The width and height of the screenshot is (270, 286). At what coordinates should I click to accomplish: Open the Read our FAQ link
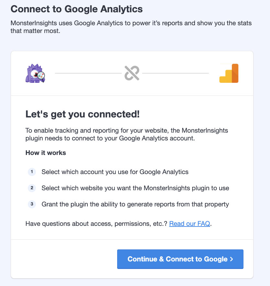pos(190,224)
